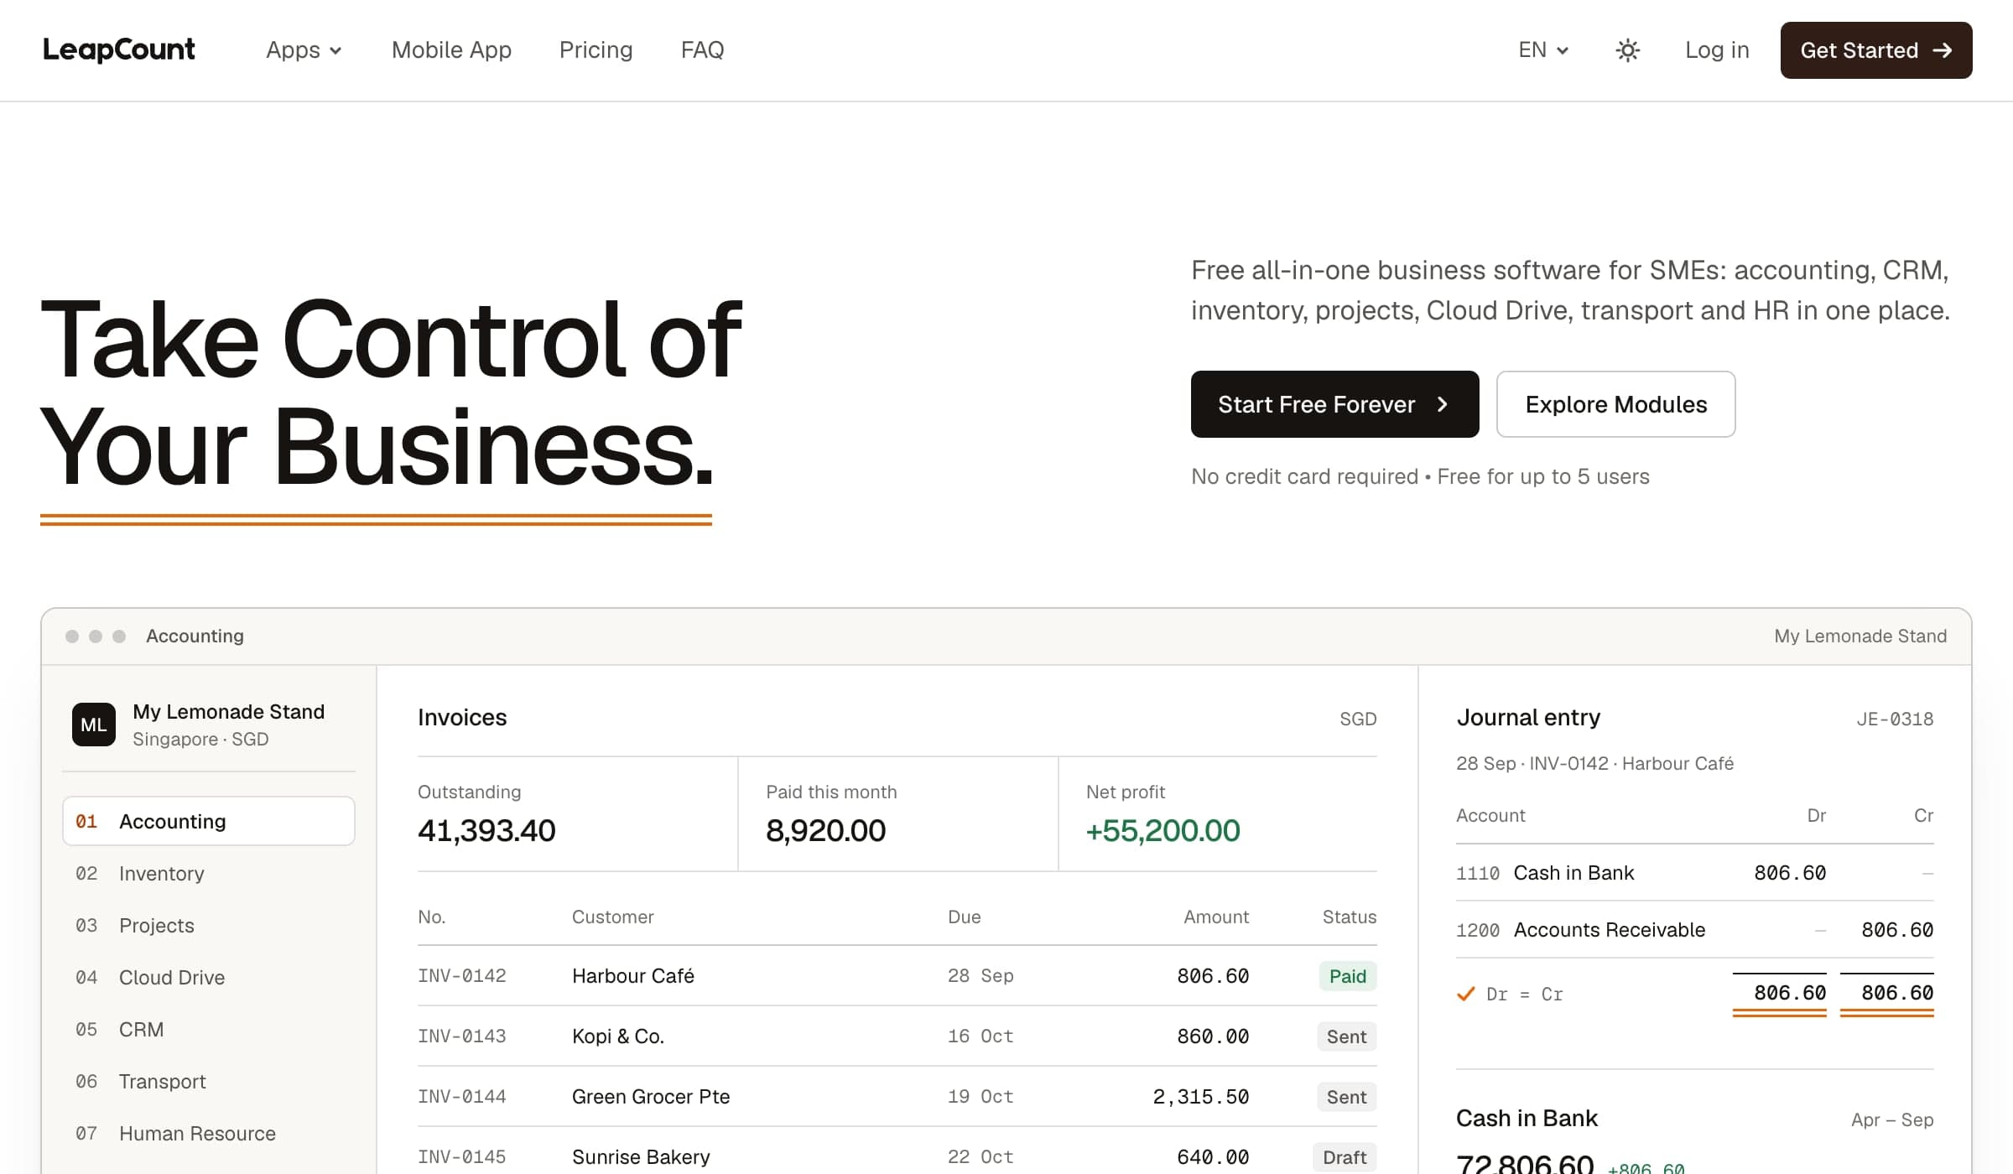Viewport: 2013px width, 1174px height.
Task: Click the LeapCount logo
Action: pyautogui.click(x=119, y=50)
